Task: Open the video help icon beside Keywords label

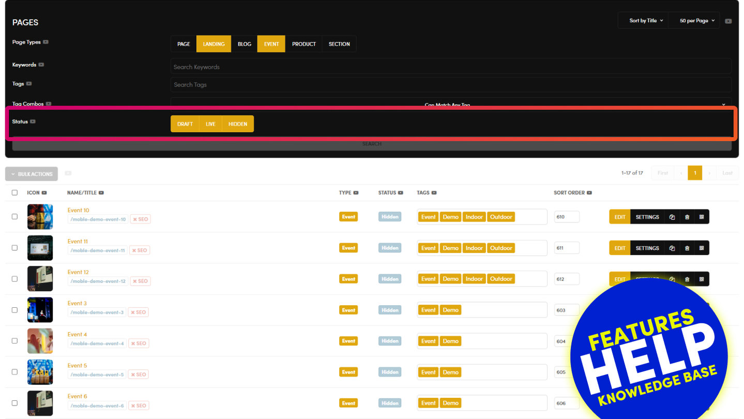Action: 41,65
